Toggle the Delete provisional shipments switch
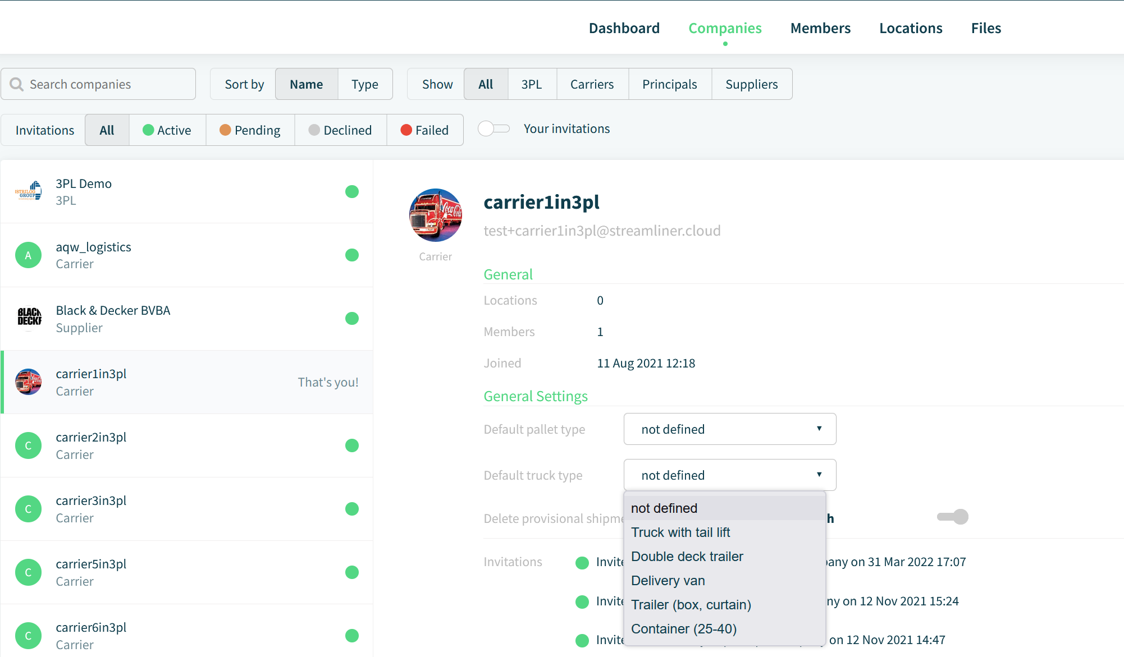Screen dimensions: 1124x657 point(953,517)
